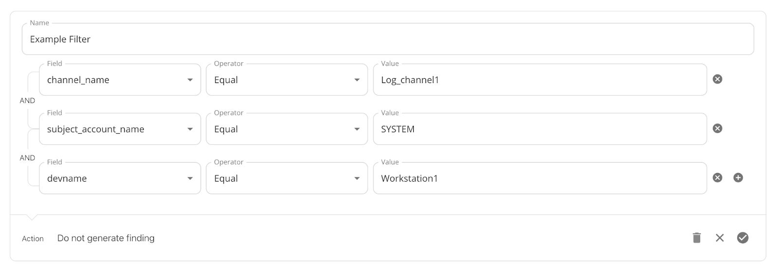Open the channel_name Field dropdown
The width and height of the screenshot is (779, 275).
tap(120, 80)
